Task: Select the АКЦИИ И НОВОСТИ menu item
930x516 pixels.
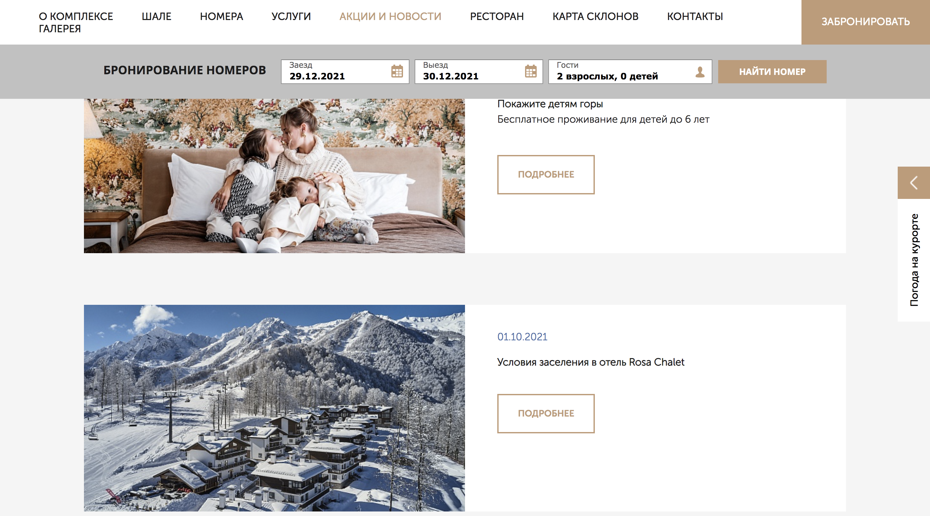Action: [x=390, y=16]
